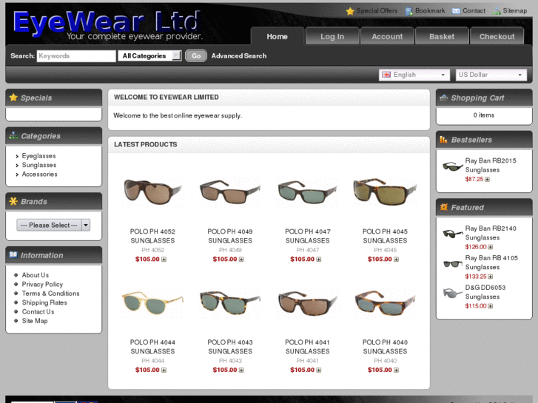The image size is (538, 403).
Task: Open the Log In tab
Action: [332, 36]
